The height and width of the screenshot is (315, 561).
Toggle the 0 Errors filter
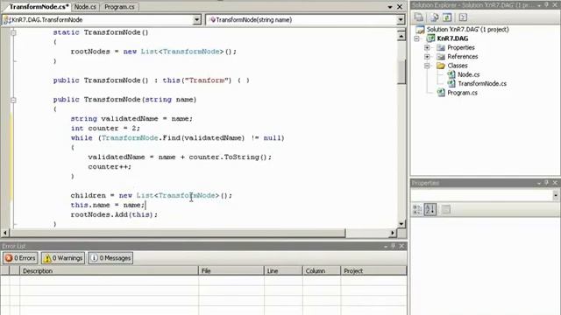tap(20, 258)
